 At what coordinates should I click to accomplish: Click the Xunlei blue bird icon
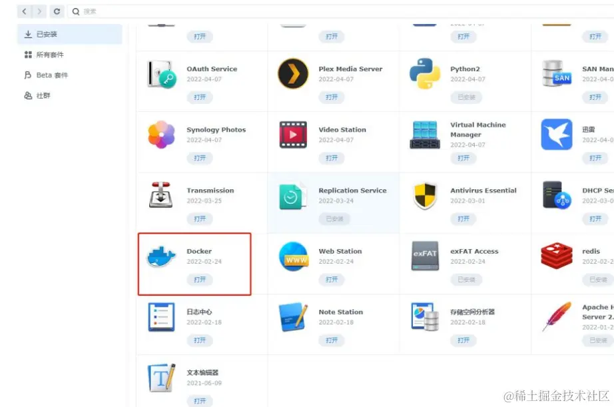(557, 135)
